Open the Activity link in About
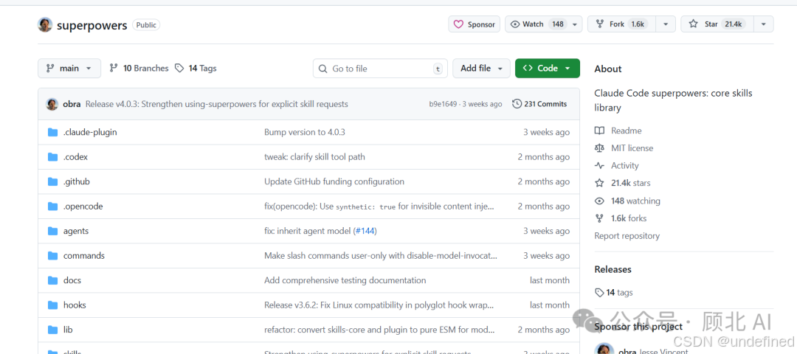797x354 pixels. click(625, 166)
